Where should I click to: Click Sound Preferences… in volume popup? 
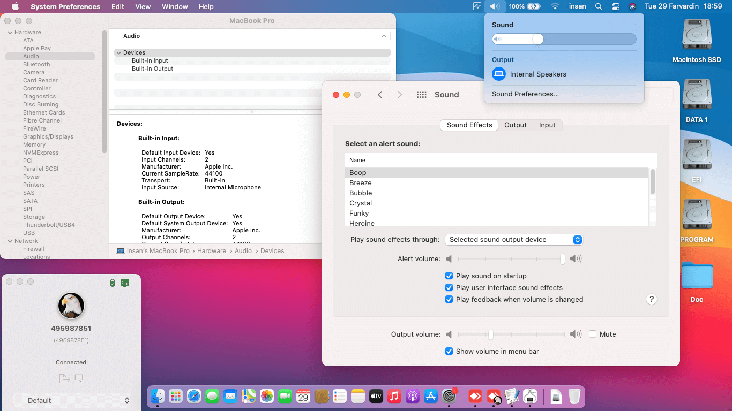coord(525,94)
